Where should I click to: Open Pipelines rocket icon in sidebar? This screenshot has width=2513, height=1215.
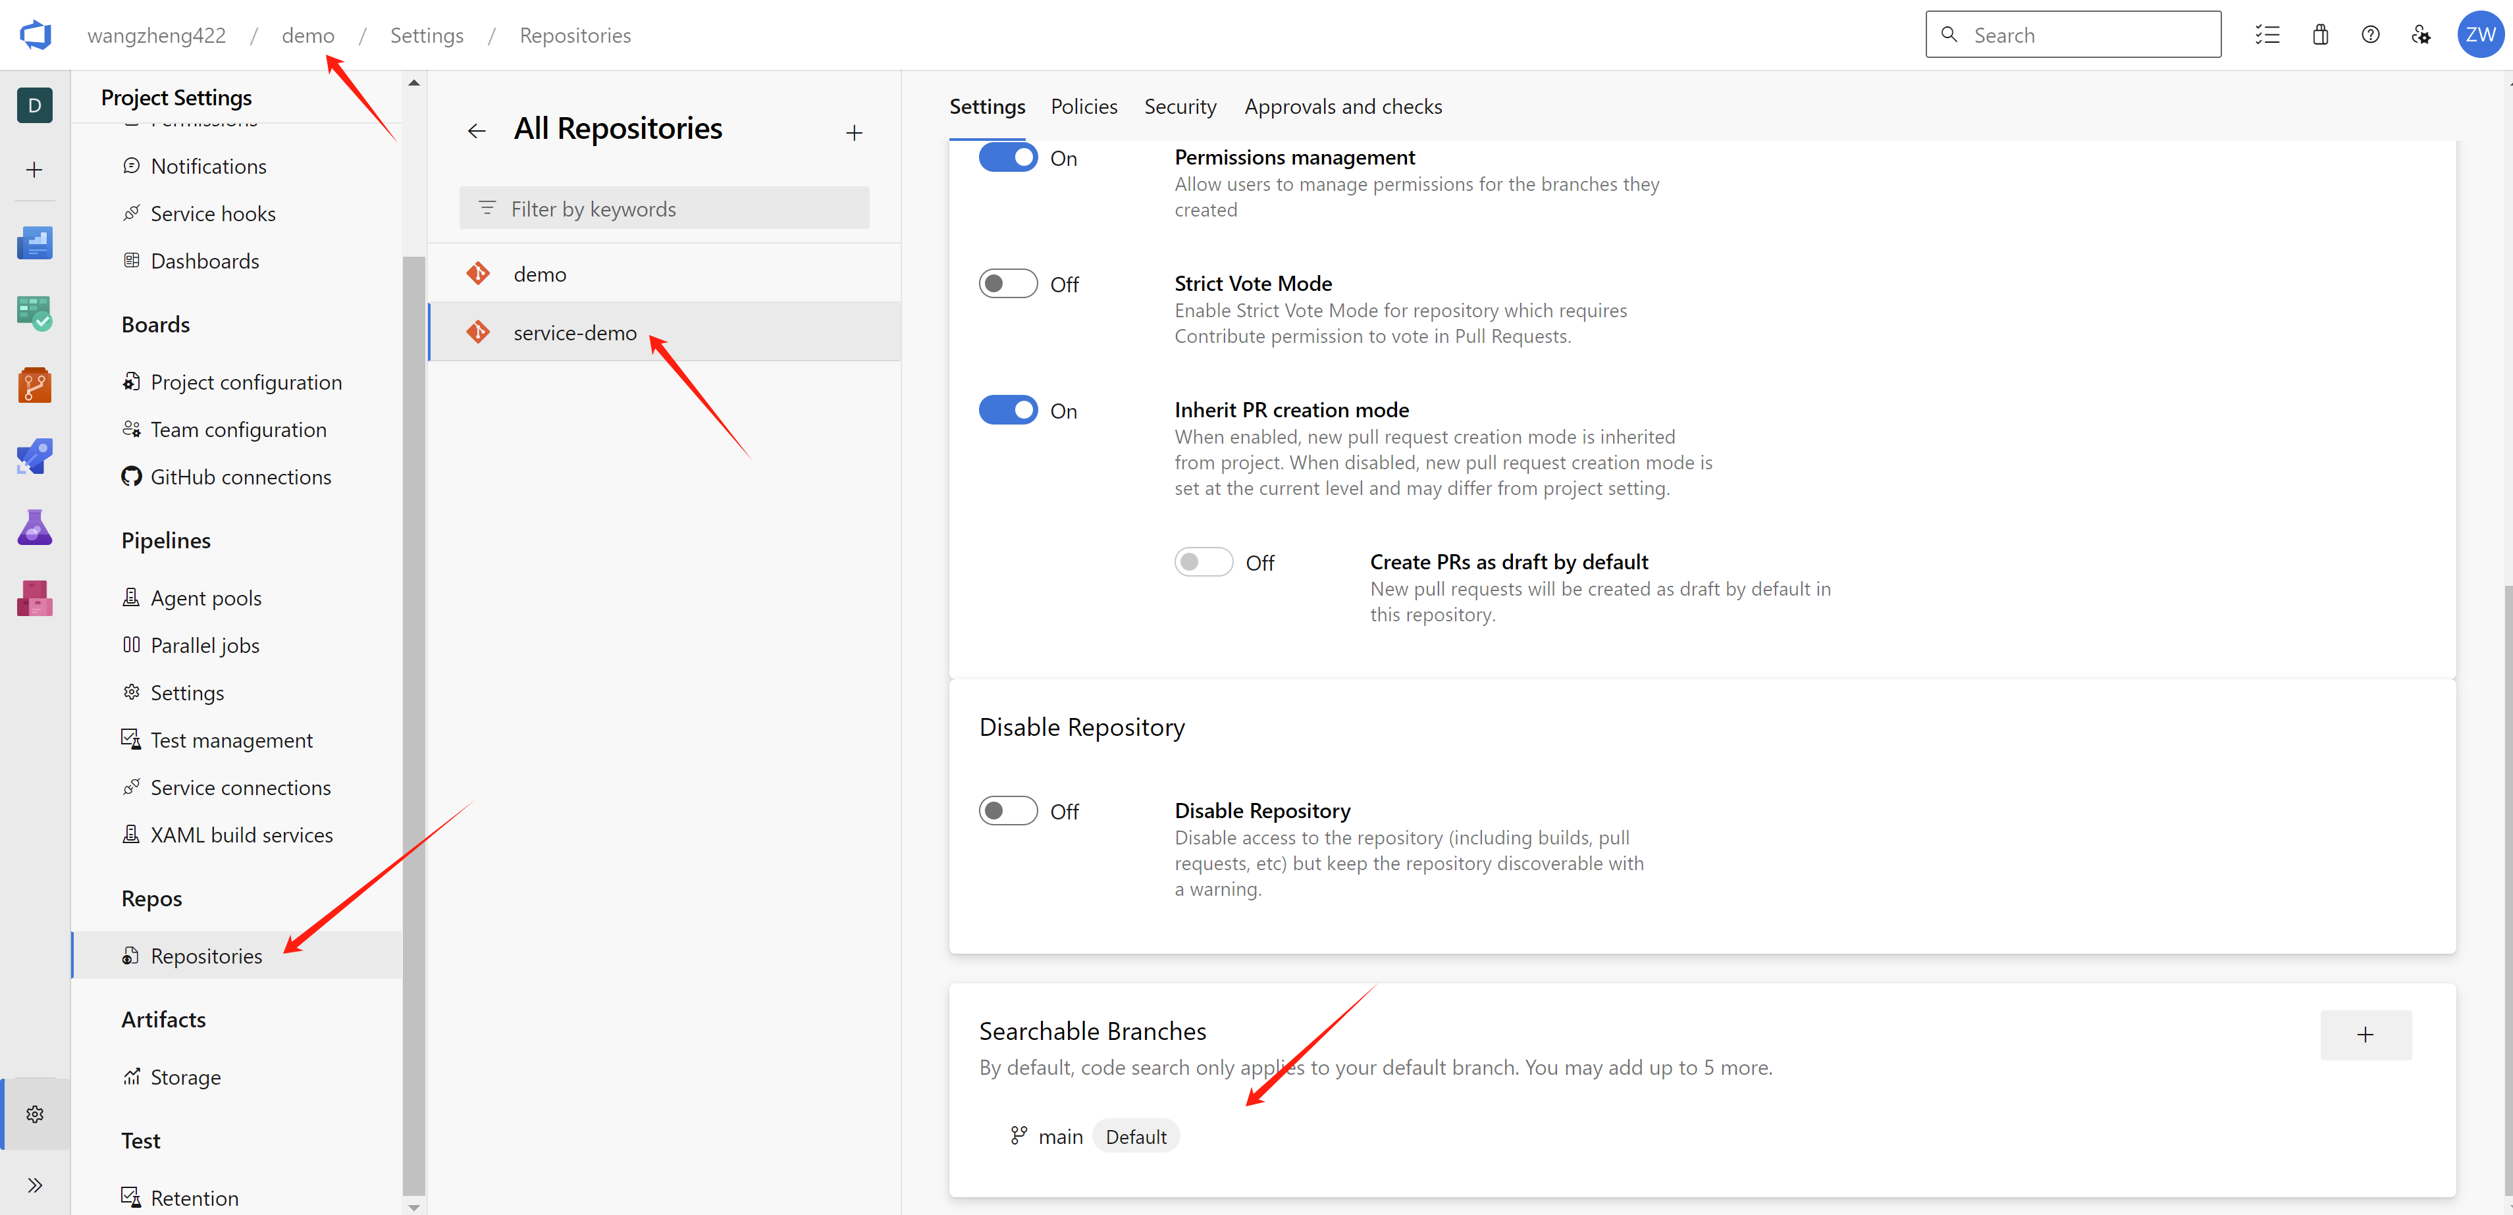pyautogui.click(x=35, y=456)
